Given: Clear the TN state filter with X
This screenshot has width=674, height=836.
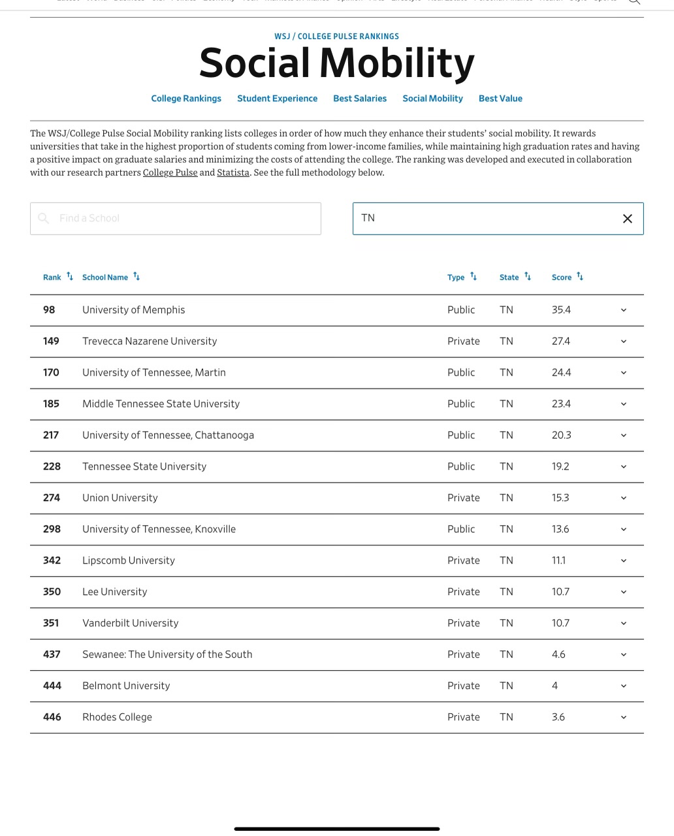Looking at the screenshot, I should [x=627, y=218].
